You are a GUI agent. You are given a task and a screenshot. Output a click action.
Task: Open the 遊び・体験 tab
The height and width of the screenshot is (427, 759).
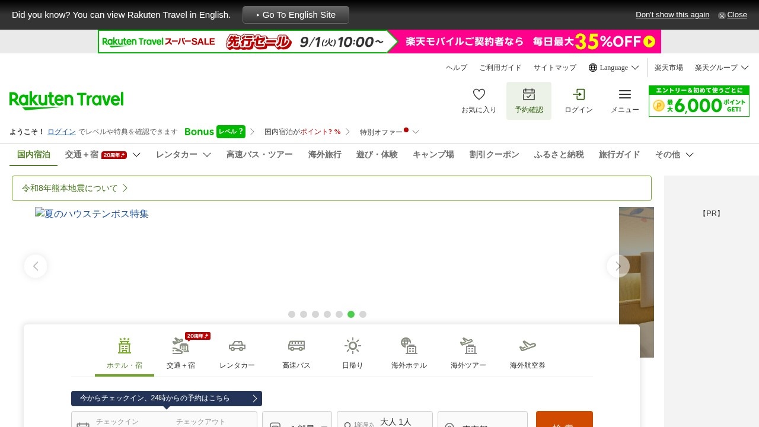(x=377, y=155)
